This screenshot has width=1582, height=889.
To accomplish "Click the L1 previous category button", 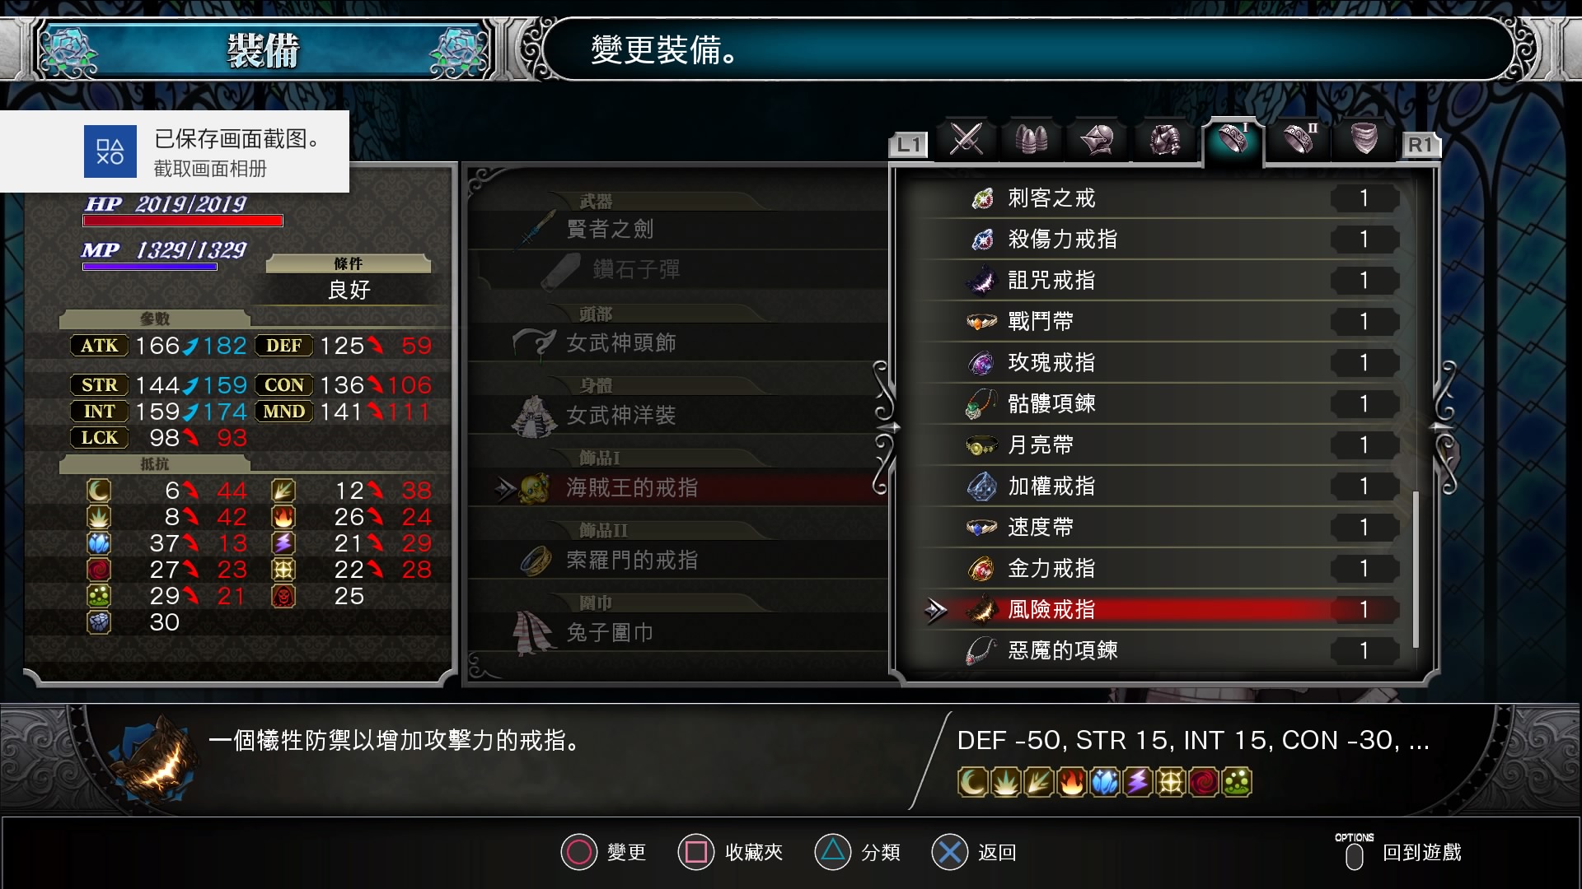I will (x=909, y=145).
